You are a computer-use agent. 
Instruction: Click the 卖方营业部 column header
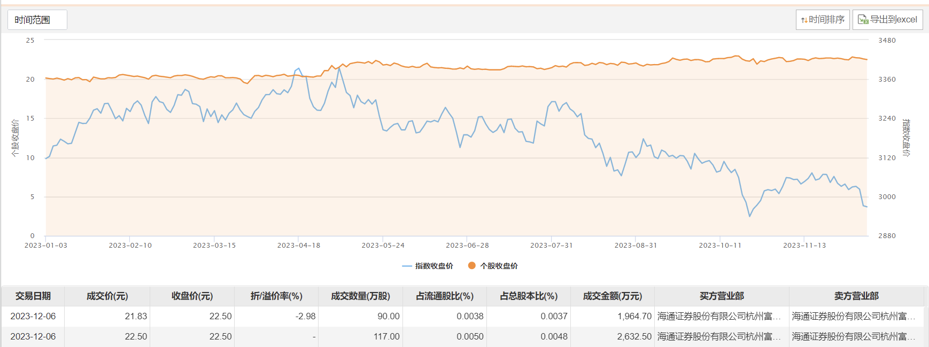point(856,296)
